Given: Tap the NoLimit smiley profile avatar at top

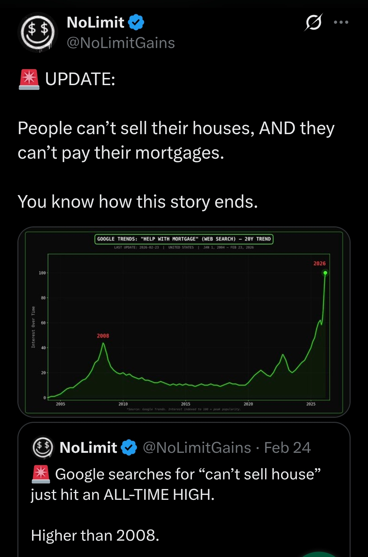Looking at the screenshot, I should 37,32.
